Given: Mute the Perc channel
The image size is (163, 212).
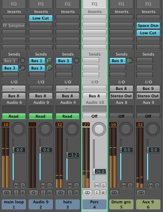Looking at the screenshot, I should 97,185.
